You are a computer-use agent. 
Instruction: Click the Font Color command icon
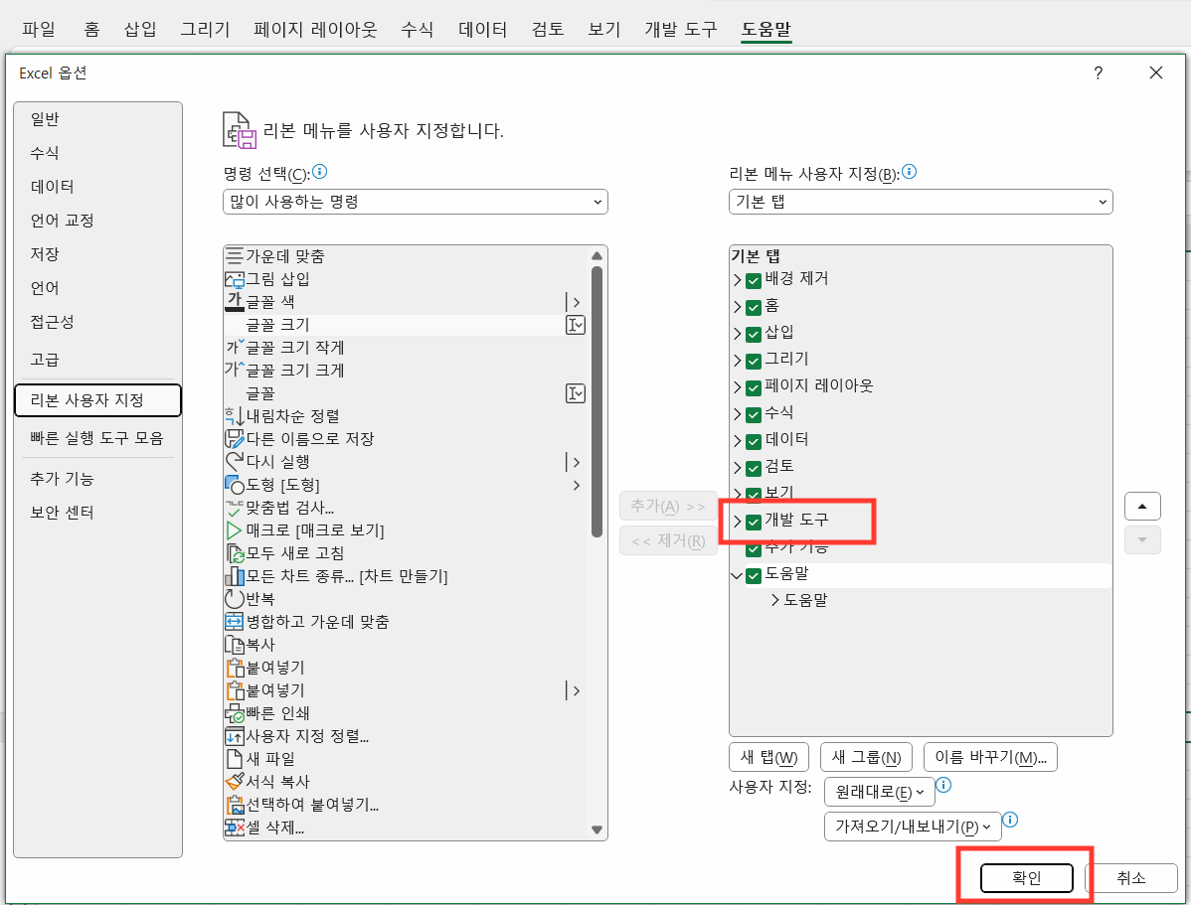tap(235, 301)
